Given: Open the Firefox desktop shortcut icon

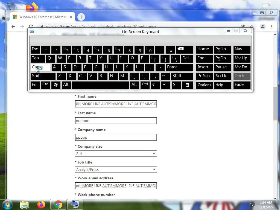Looking at the screenshot, I should tap(32, 7).
